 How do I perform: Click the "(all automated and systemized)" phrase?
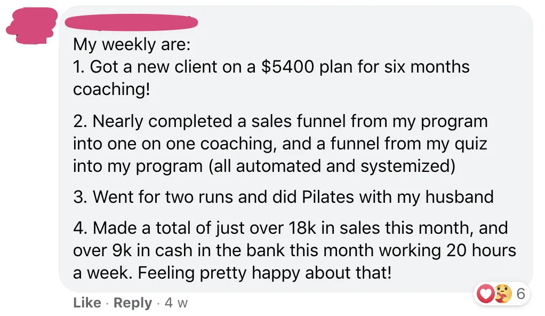click(332, 165)
